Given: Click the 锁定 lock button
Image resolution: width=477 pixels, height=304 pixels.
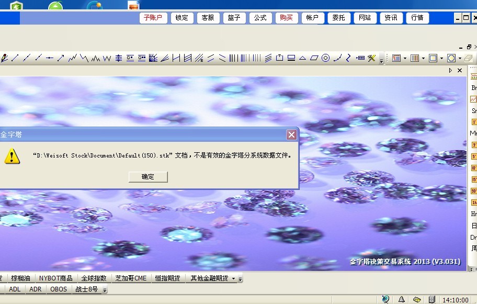Looking at the screenshot, I should (x=181, y=18).
